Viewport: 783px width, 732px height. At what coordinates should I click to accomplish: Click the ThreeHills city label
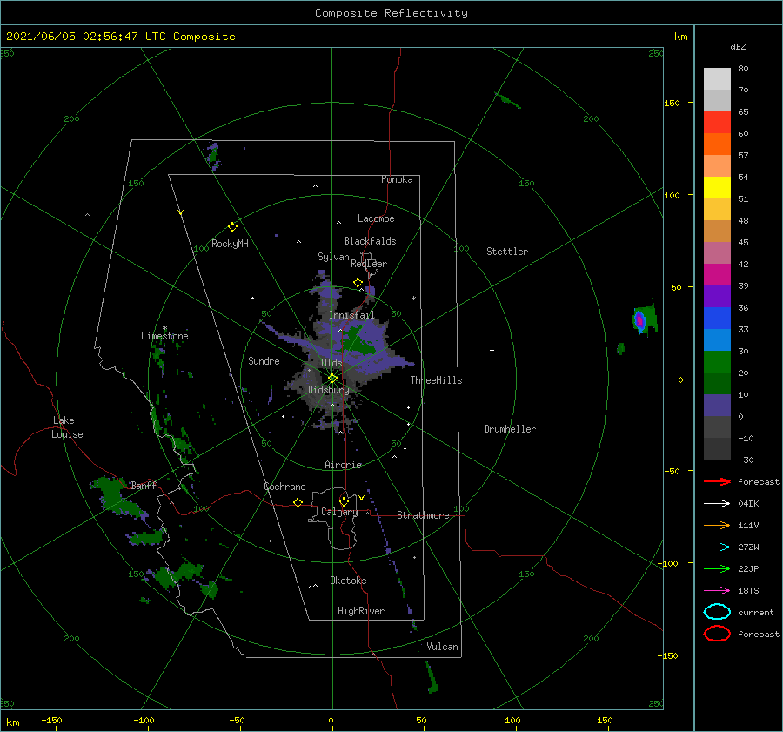[437, 380]
